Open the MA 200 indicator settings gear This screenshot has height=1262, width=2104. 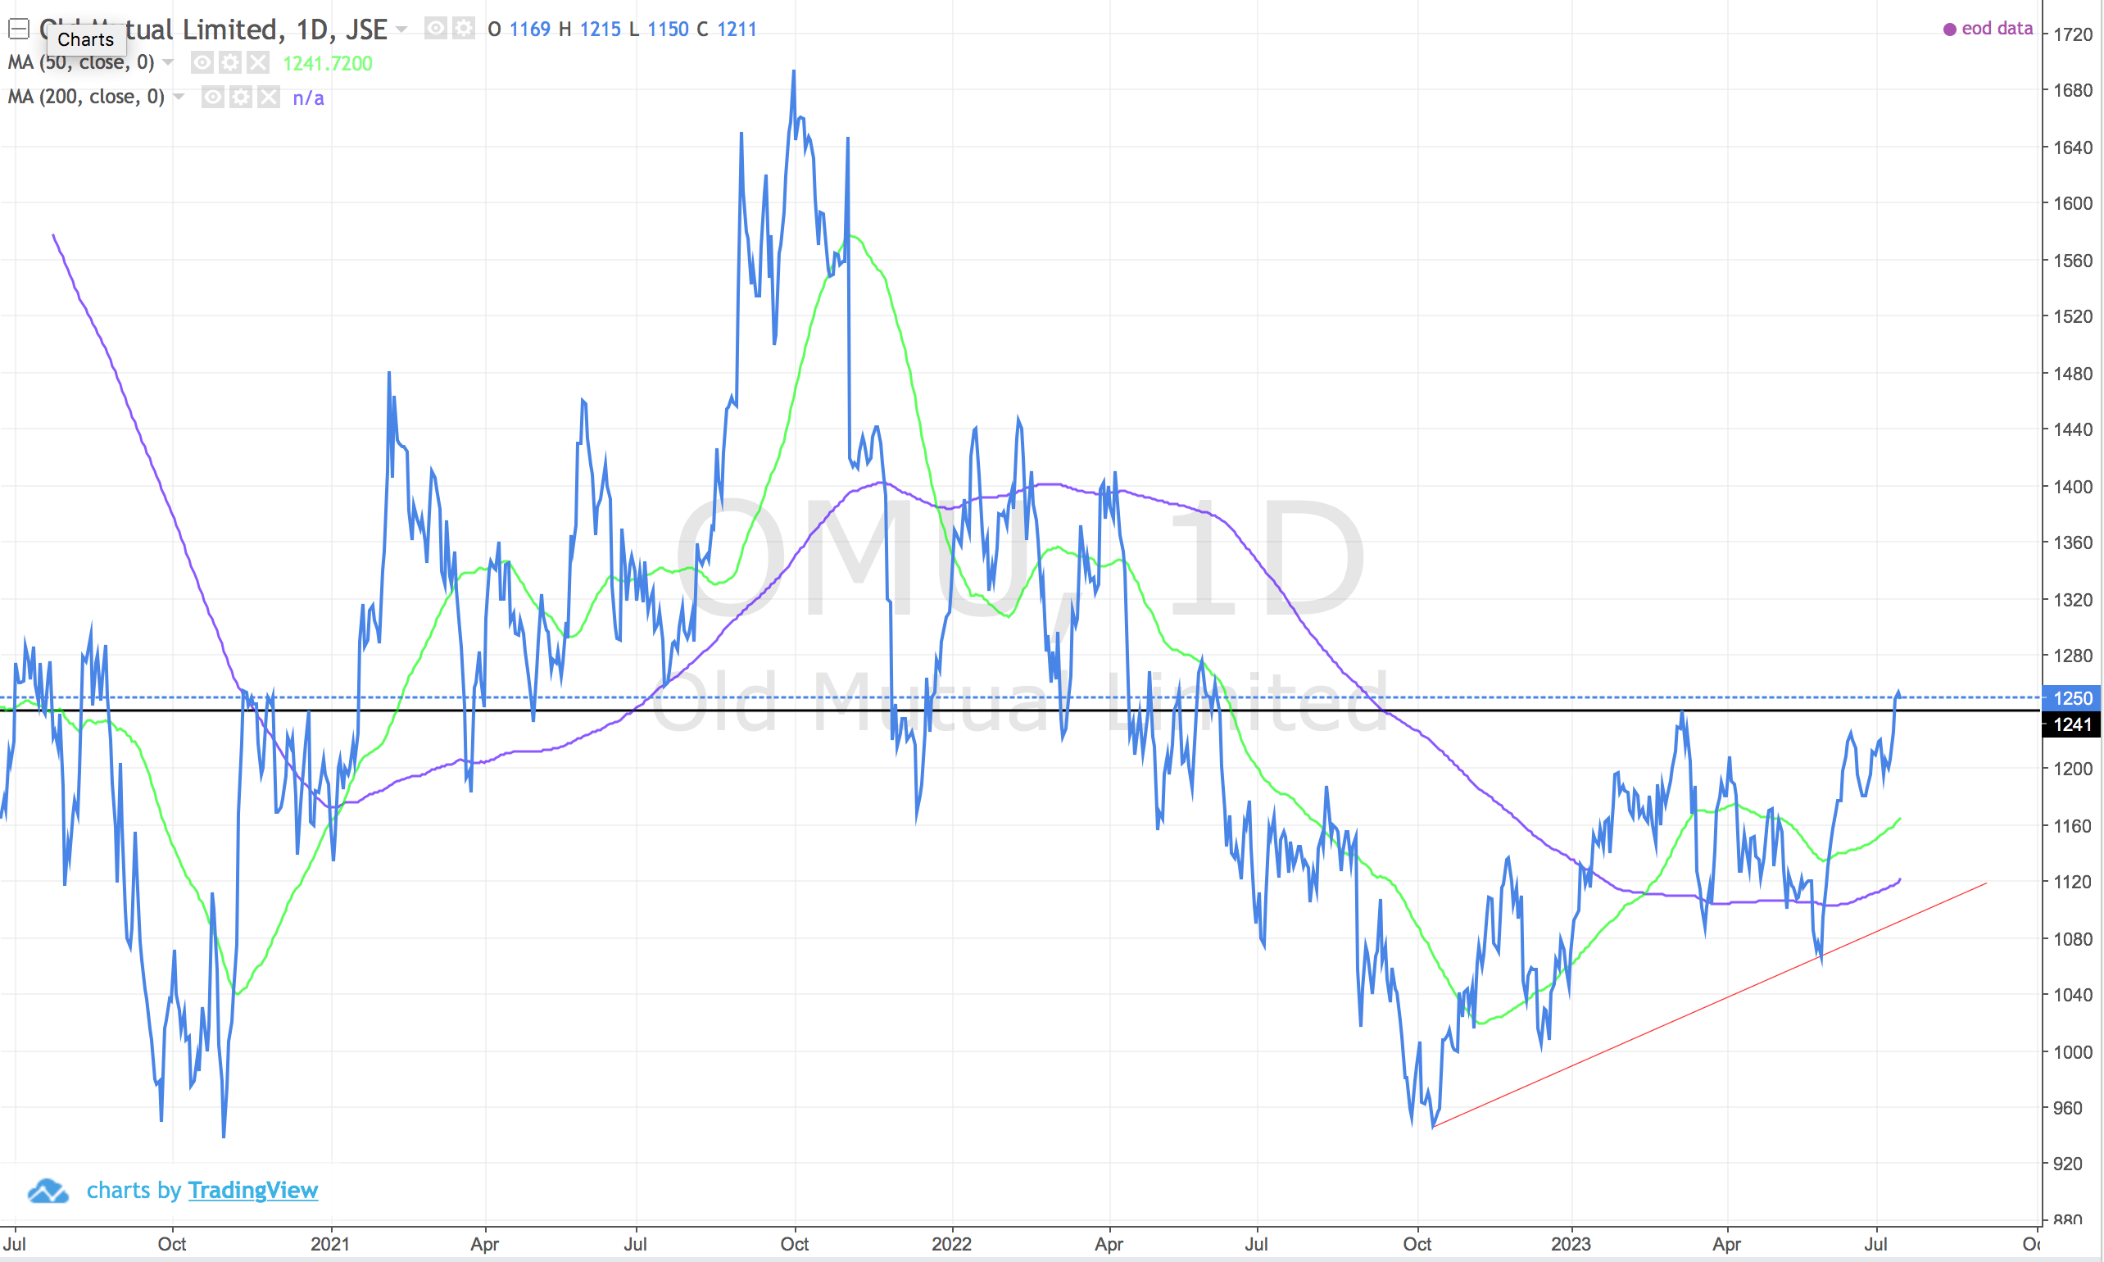(x=242, y=97)
